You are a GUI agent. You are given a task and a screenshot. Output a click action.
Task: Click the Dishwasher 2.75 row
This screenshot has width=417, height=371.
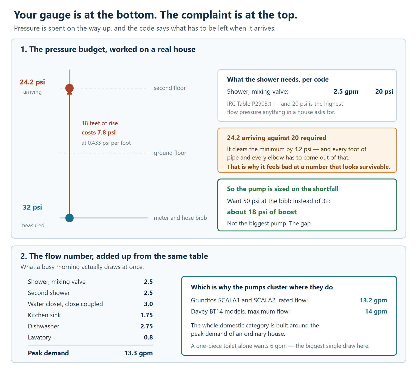(x=90, y=326)
